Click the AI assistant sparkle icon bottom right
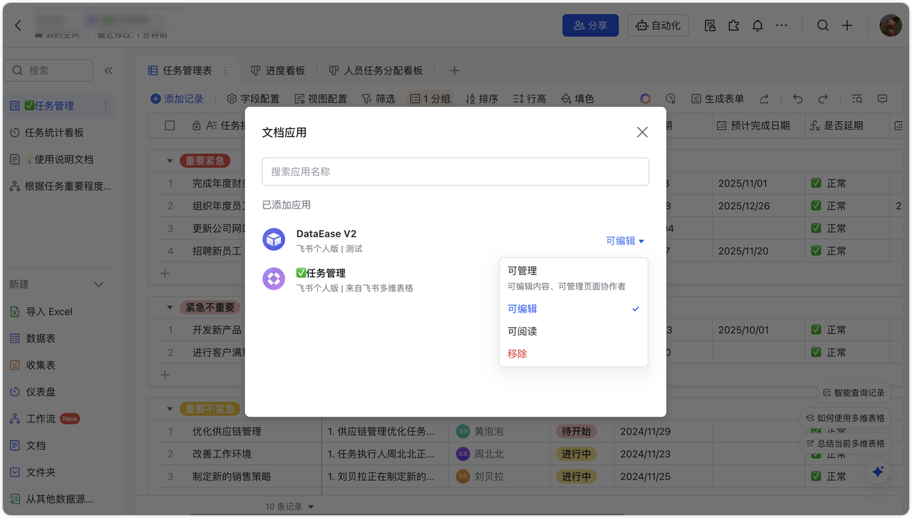Viewport: 912px width, 518px height. click(x=877, y=472)
